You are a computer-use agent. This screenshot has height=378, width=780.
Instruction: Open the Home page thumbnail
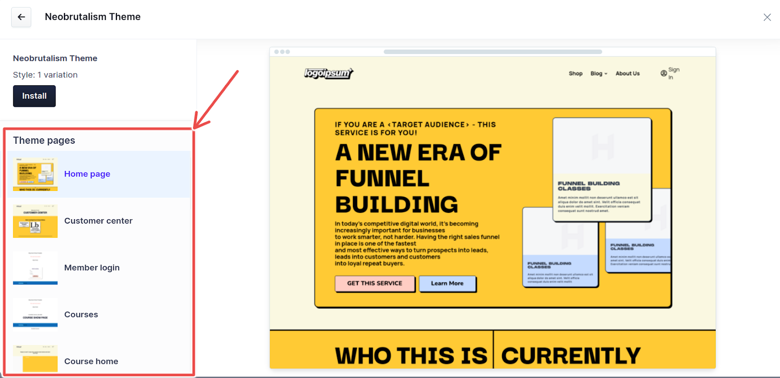coord(35,174)
